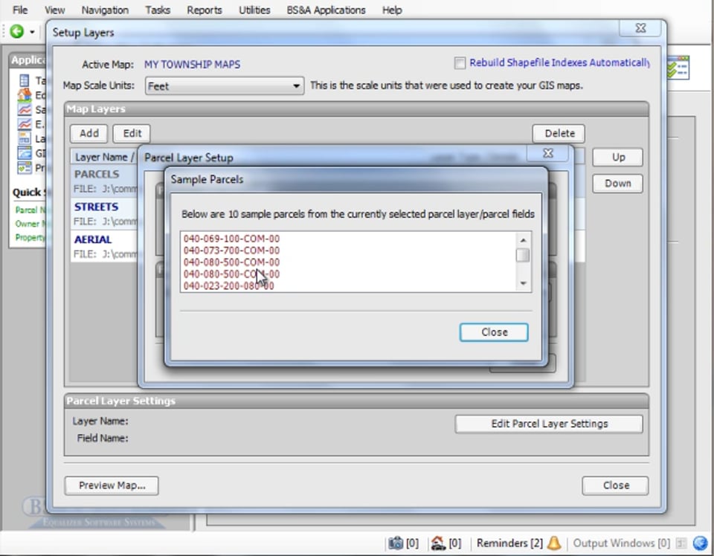Image resolution: width=714 pixels, height=556 pixels.
Task: Select parcel 040-023-200-080-00
Action: [228, 285]
